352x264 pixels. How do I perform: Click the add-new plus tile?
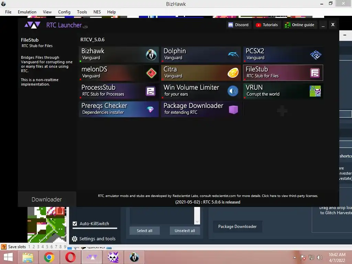coord(282,110)
